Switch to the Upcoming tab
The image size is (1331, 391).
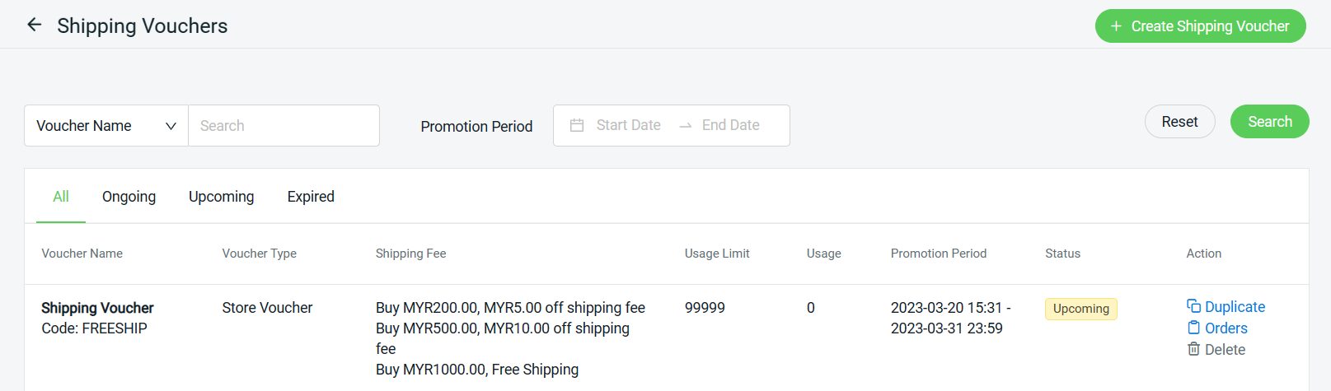[221, 197]
